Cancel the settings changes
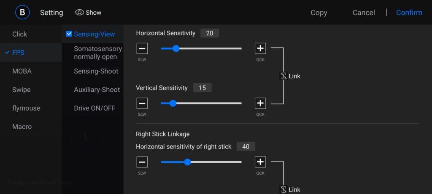The width and height of the screenshot is (432, 194). [364, 13]
